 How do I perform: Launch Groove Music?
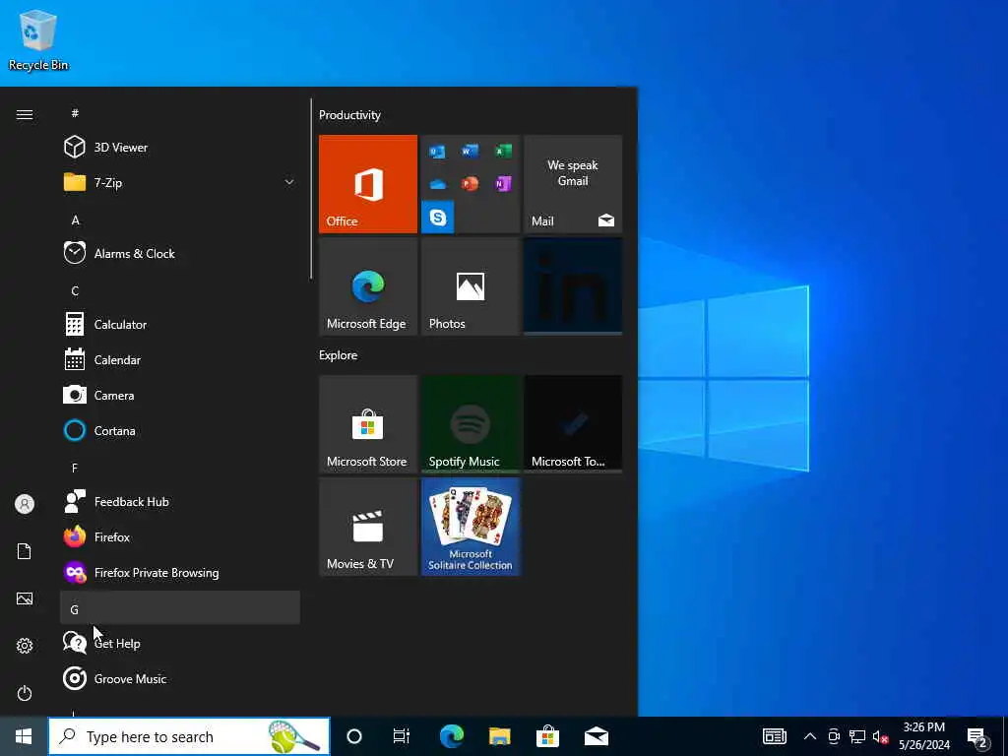pos(180,678)
